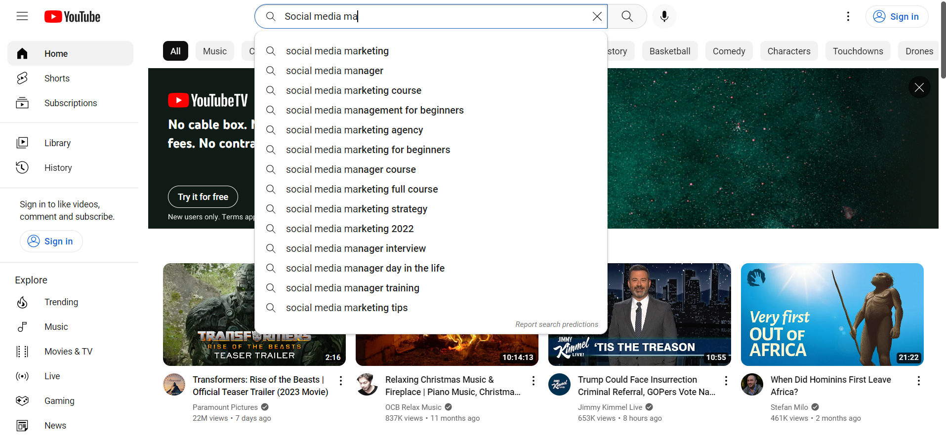Screen dimensions: 946x438
Task: Open Gaming in Explore
Action: 70,400
